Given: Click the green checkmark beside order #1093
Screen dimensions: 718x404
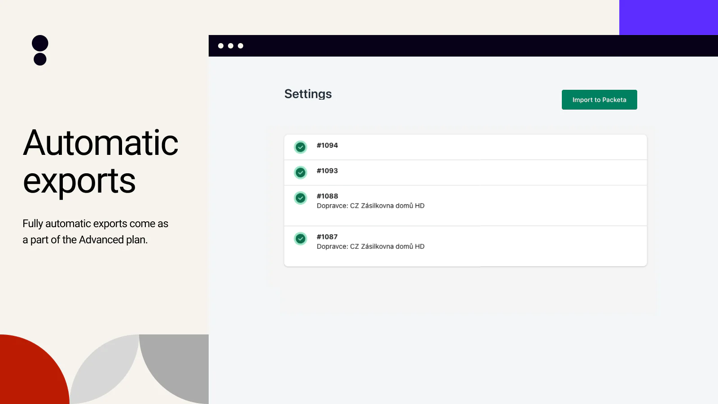Looking at the screenshot, I should 301,172.
